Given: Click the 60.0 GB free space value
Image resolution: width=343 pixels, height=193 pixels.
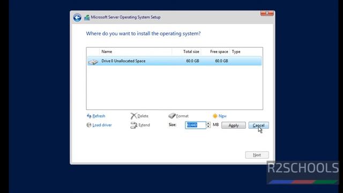Looking at the screenshot, I should [x=221, y=61].
